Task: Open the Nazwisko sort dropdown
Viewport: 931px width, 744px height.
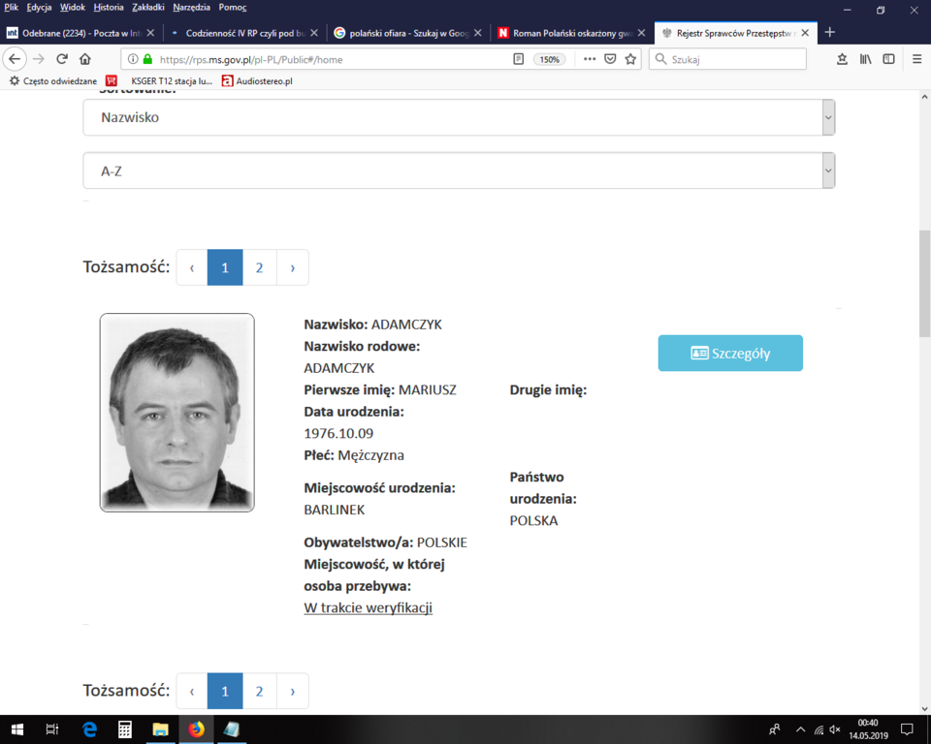Action: tap(459, 117)
